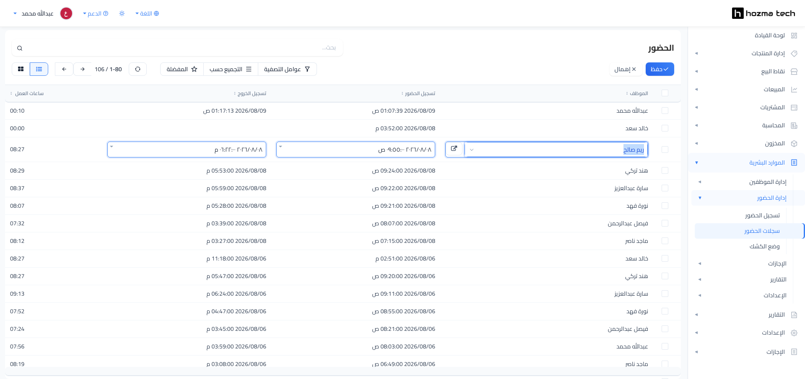The width and height of the screenshot is (805, 379).
Task: Click إدارة المنتجات tag icon
Action: (x=794, y=54)
